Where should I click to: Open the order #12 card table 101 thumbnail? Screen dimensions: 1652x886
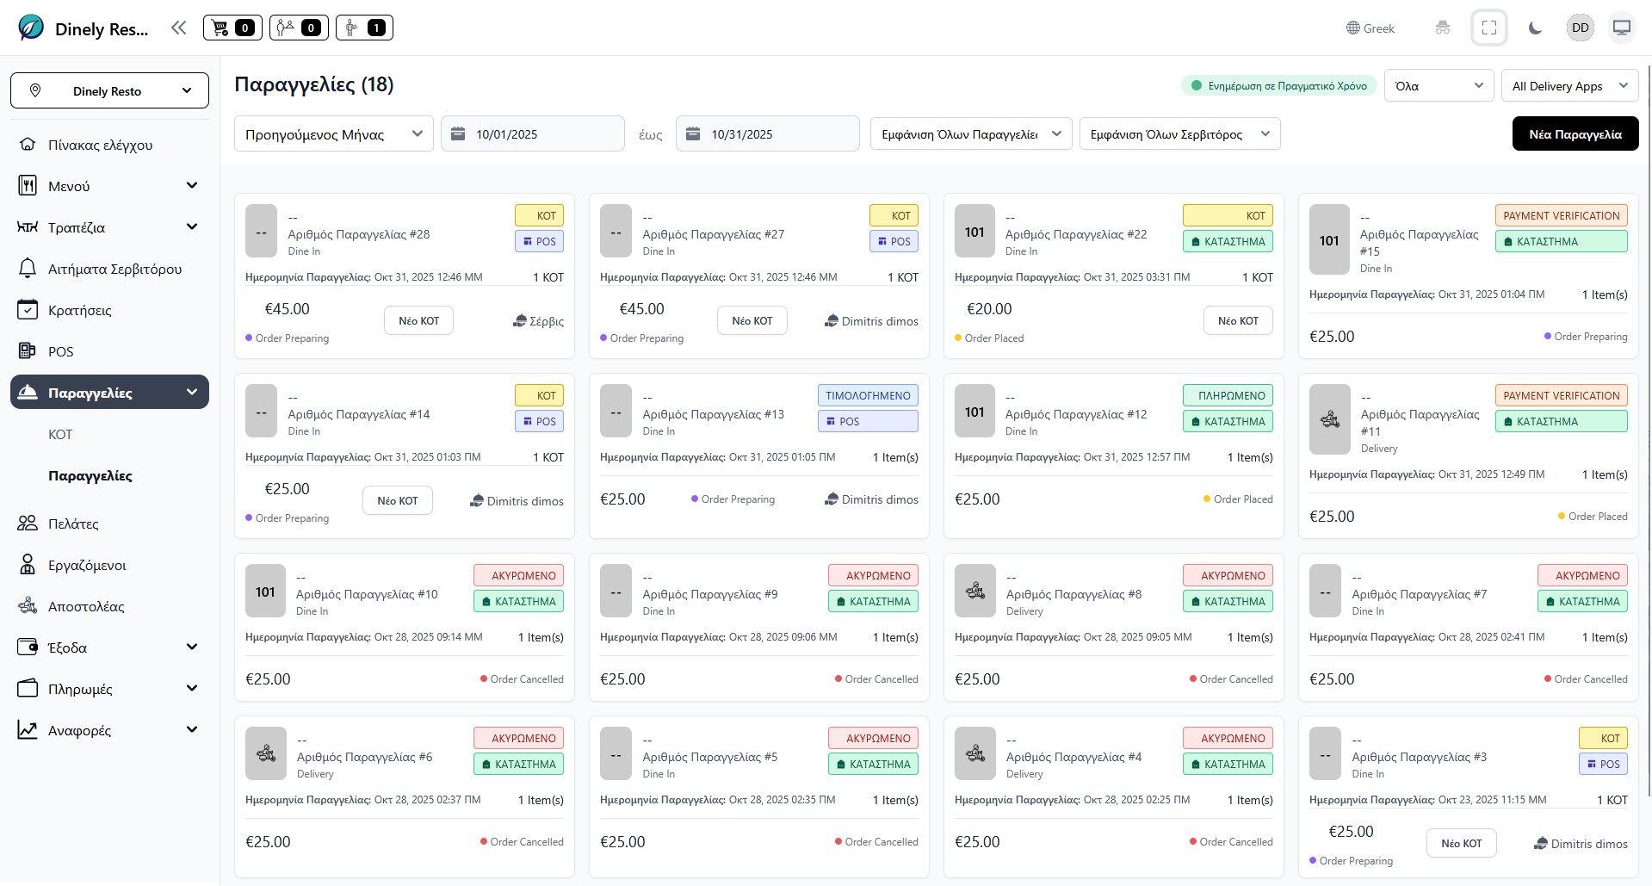click(x=974, y=412)
